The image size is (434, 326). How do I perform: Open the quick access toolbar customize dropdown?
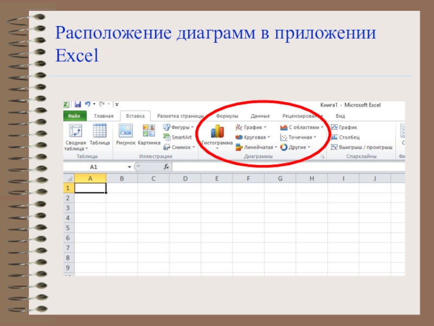pos(117,104)
